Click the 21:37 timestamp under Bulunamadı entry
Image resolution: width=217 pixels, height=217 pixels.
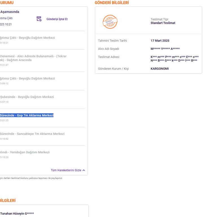[4, 65]
